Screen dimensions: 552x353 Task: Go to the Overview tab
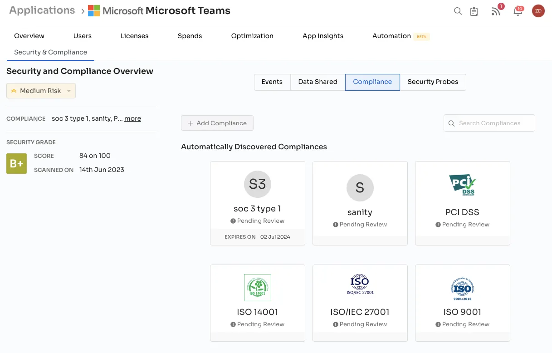[x=29, y=36]
